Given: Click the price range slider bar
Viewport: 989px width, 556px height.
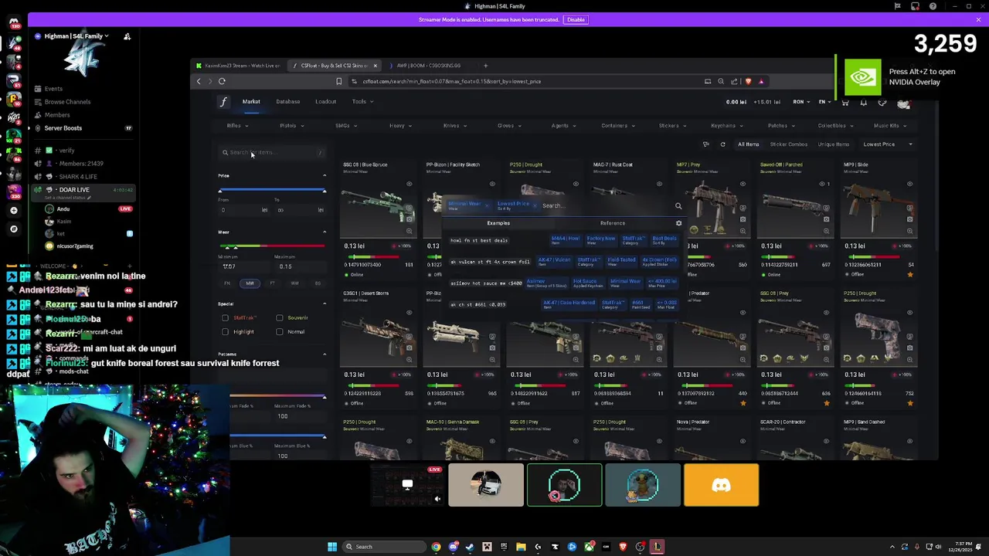Looking at the screenshot, I should point(272,191).
